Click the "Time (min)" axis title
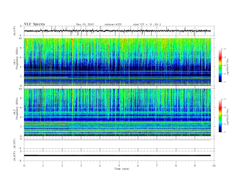This screenshot has height=186, width=241. point(122,169)
